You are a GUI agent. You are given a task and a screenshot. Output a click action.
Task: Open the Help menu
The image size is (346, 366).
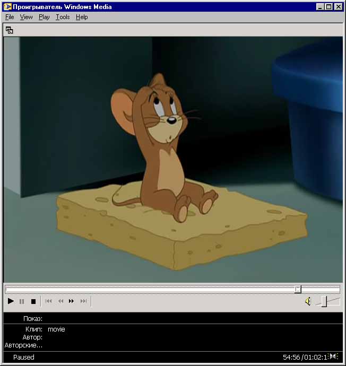pyautogui.click(x=82, y=17)
